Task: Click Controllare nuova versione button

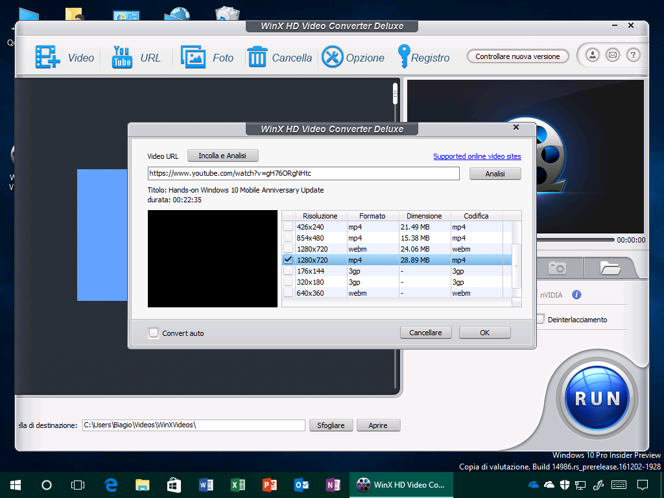Action: click(x=517, y=56)
